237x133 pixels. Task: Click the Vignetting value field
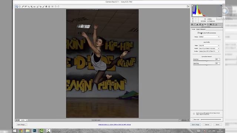[217, 63]
